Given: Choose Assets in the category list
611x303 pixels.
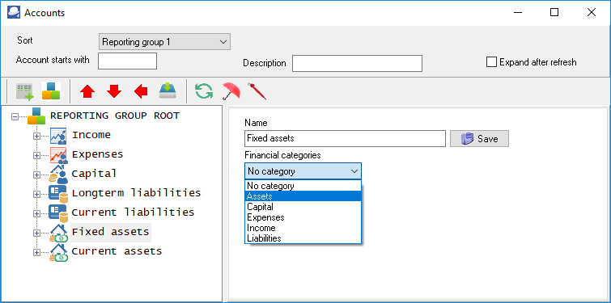Looking at the screenshot, I should pos(303,196).
